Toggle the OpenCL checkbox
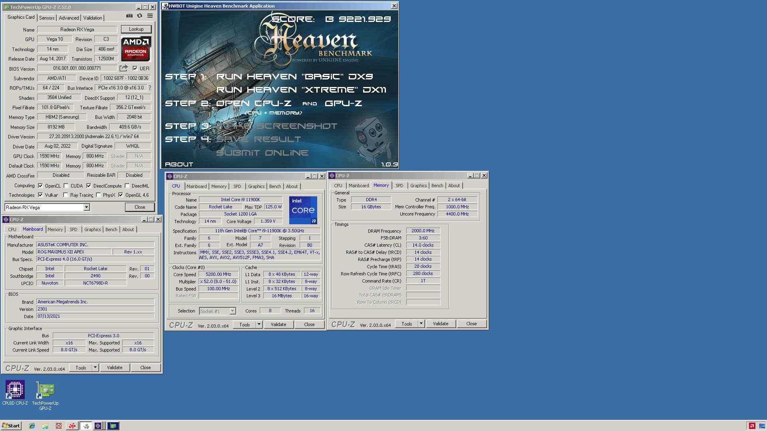 click(x=40, y=186)
